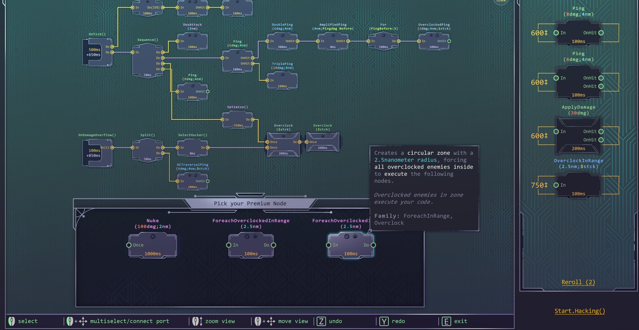Select the Nuke premium node

(x=152, y=246)
